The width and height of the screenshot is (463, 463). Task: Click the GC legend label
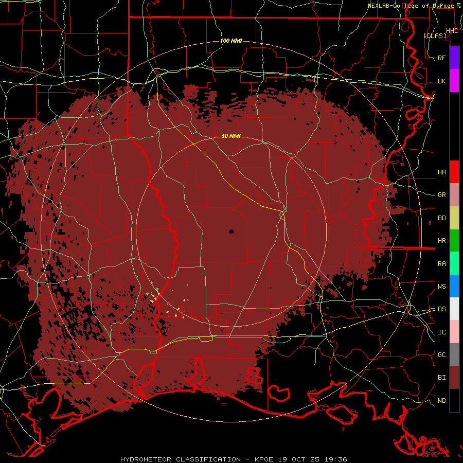tap(441, 354)
